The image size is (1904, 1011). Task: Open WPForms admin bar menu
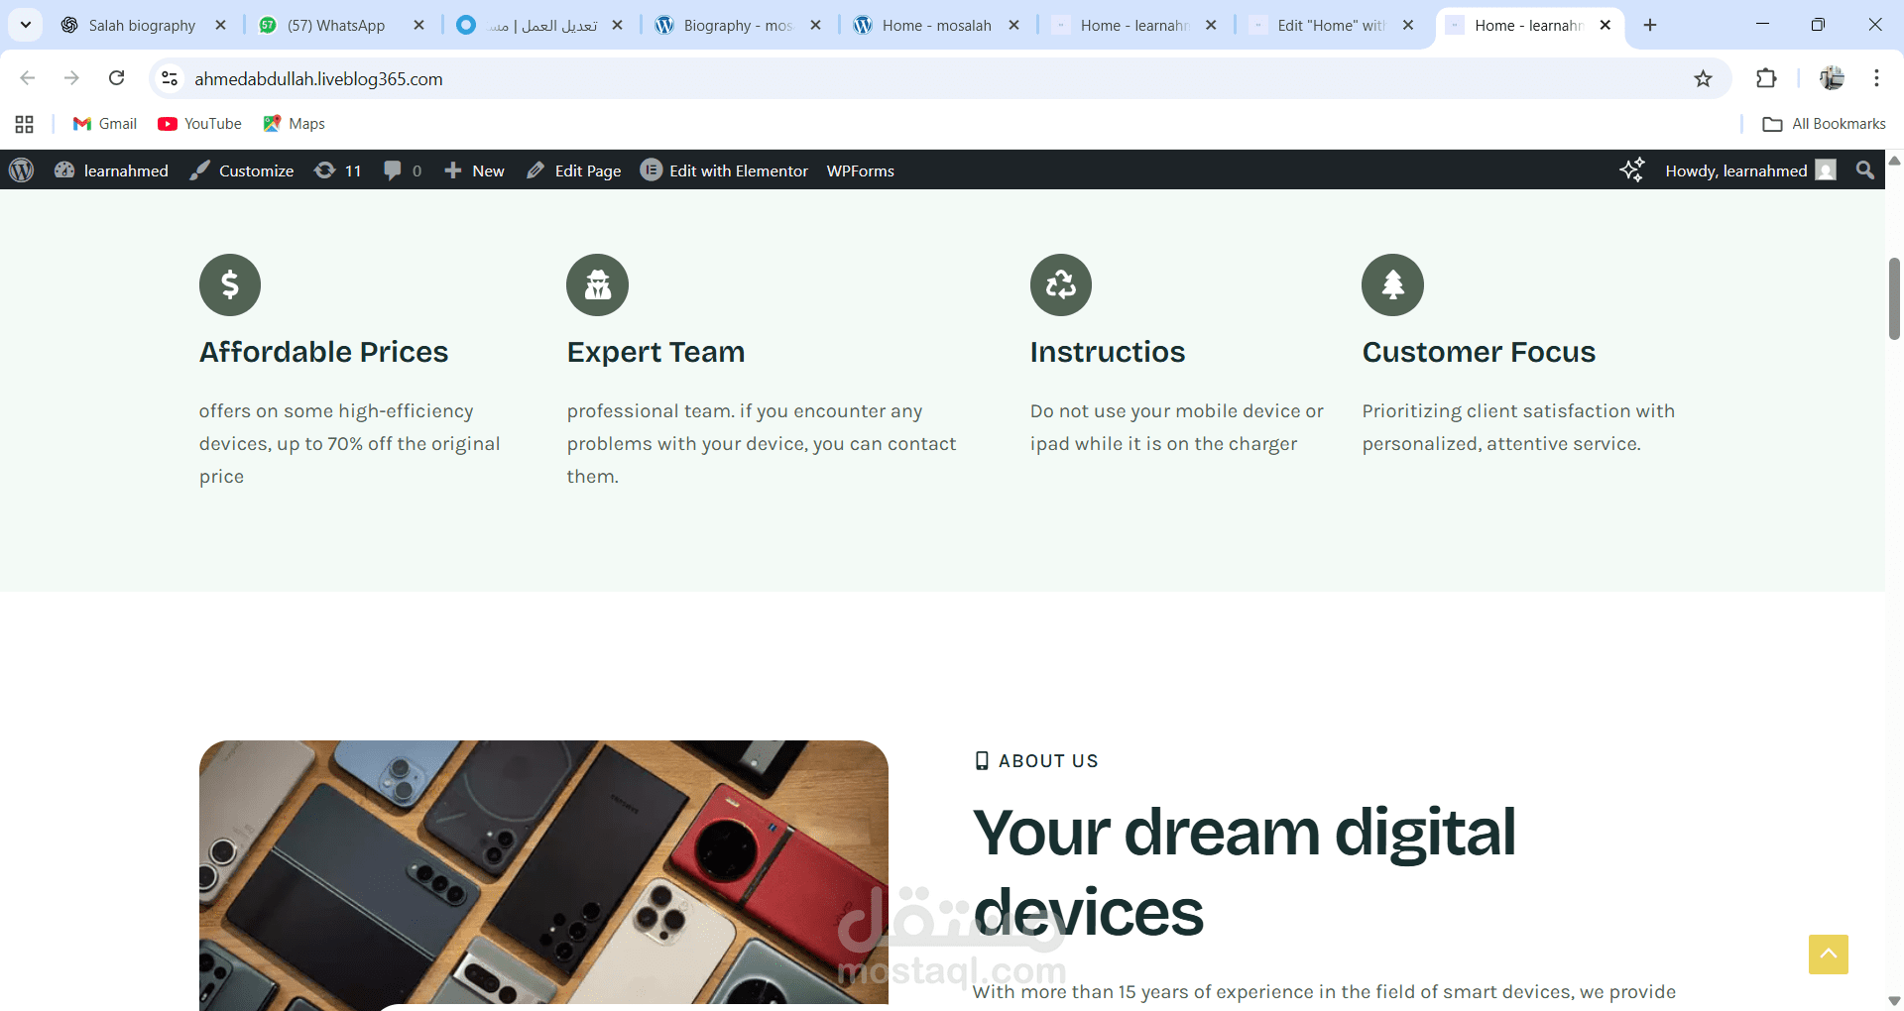click(x=861, y=170)
